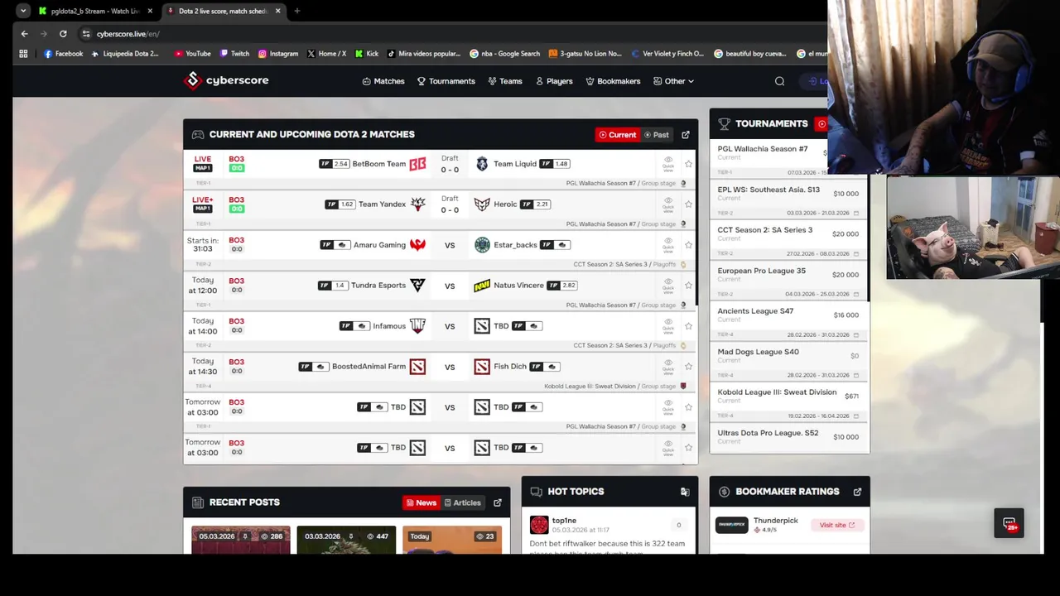Switch to pgldota2_b Stream browser tab
Viewport: 1060px width, 596px height.
(95, 11)
